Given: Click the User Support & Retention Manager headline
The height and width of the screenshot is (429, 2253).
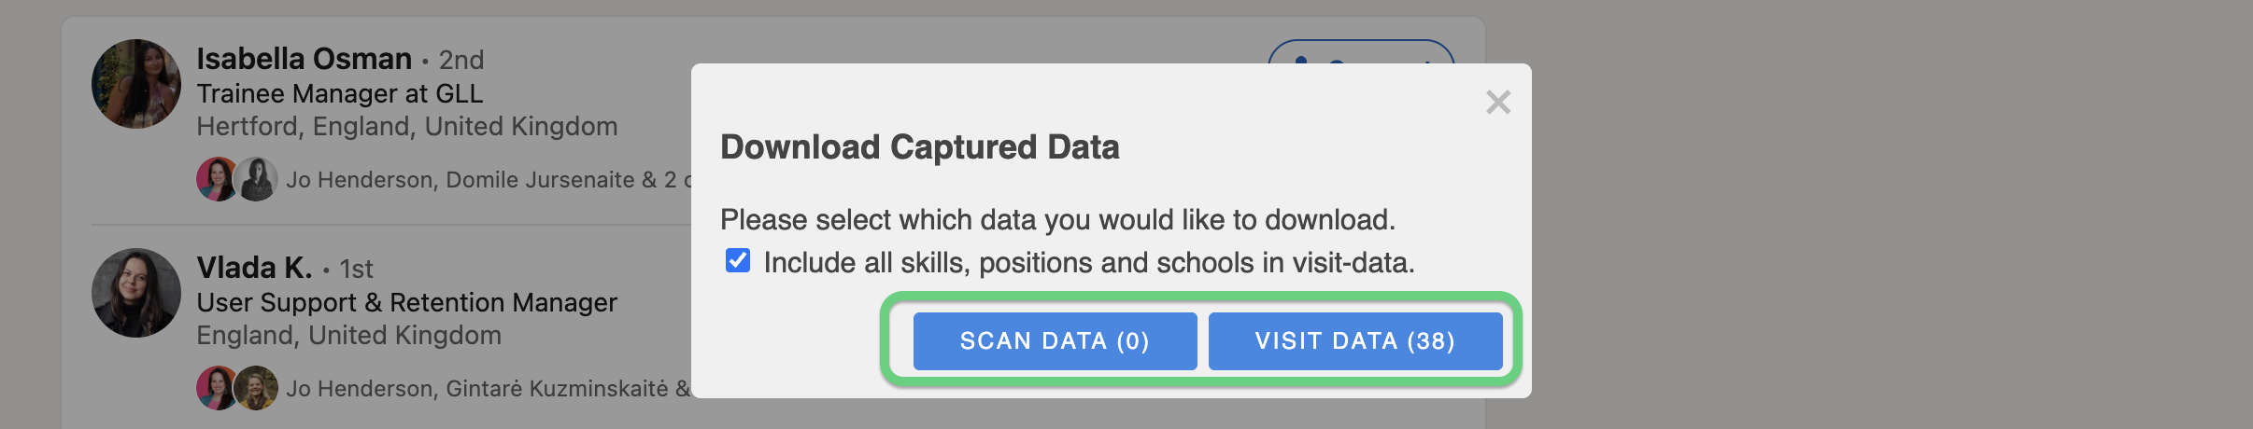Looking at the screenshot, I should [x=406, y=302].
